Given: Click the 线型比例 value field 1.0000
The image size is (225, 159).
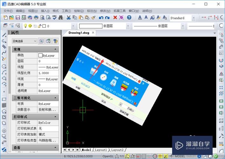Looking at the screenshot, I should (x=48, y=73).
